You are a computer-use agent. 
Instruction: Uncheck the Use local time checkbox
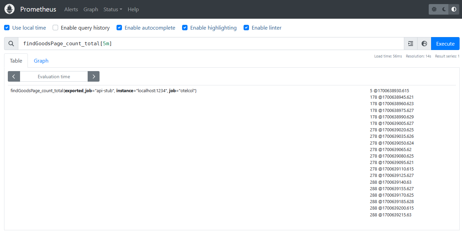coord(7,28)
